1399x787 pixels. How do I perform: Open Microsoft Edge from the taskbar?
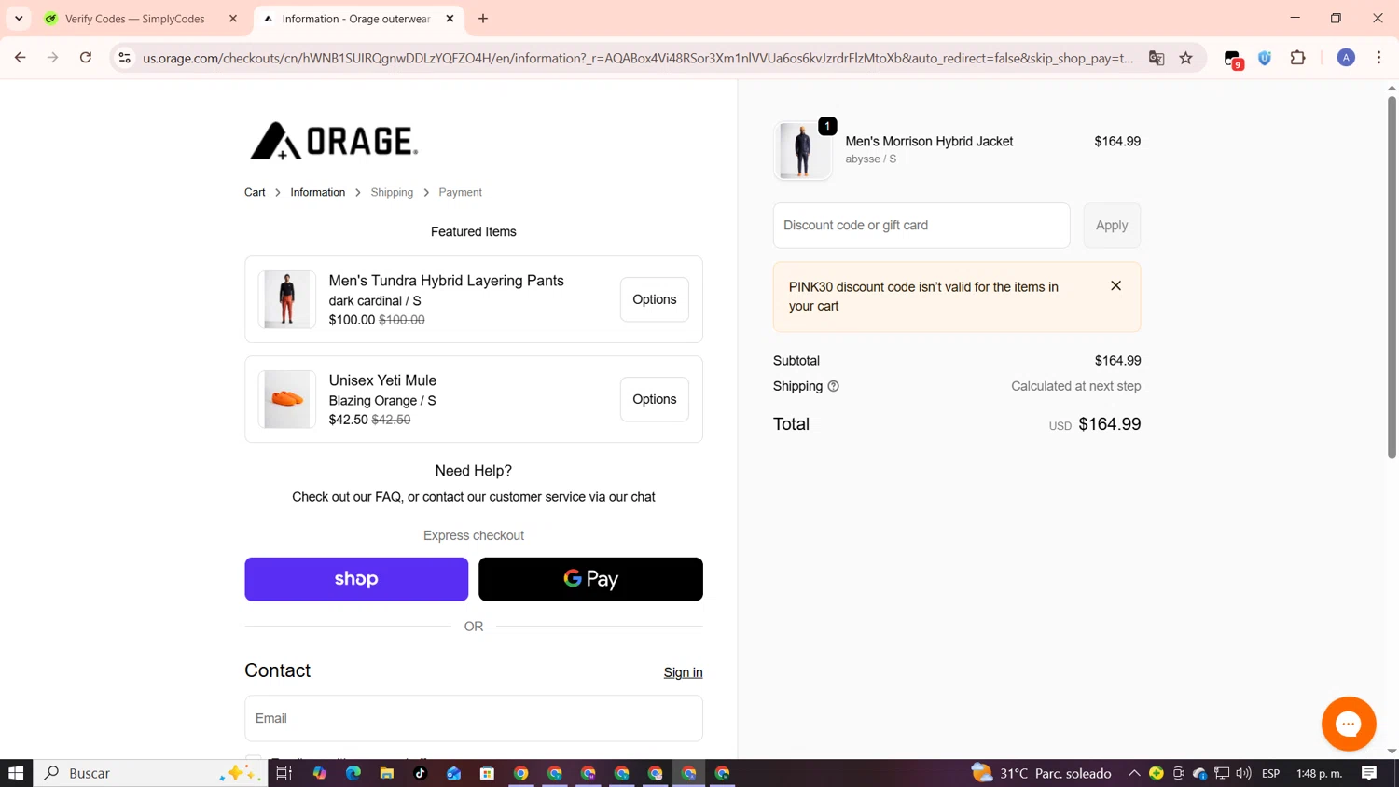tap(353, 773)
